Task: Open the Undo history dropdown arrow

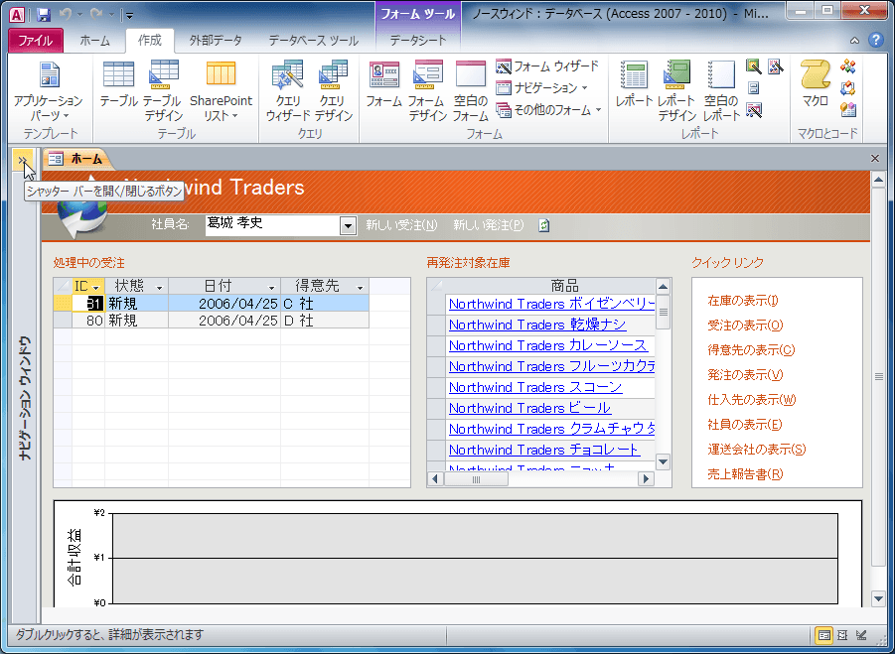Action: (79, 15)
